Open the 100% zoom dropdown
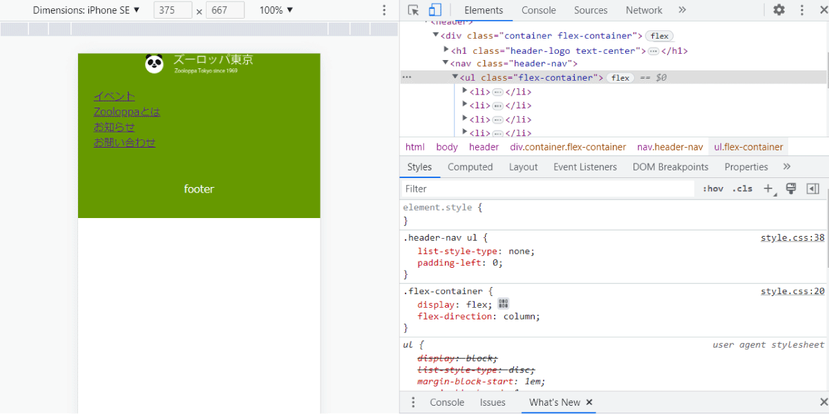The height and width of the screenshot is (414, 829). (x=276, y=10)
